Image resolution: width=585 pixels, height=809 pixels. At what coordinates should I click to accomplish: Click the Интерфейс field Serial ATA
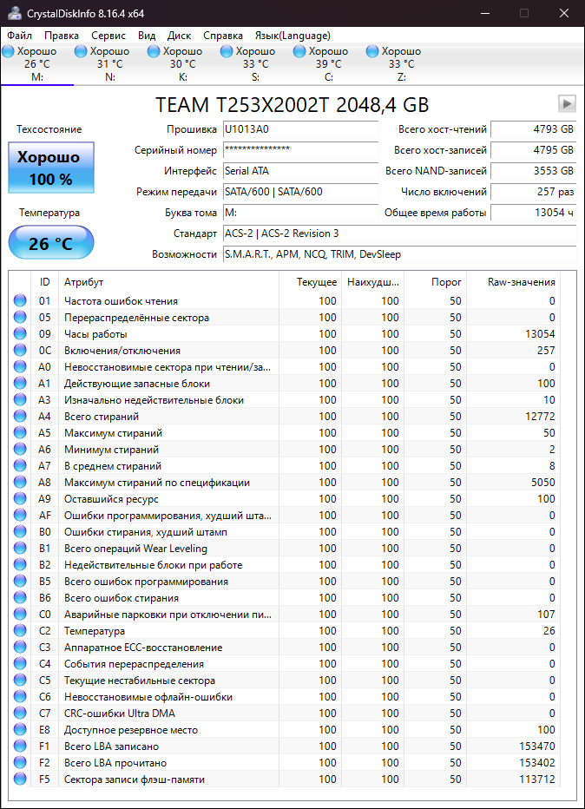(301, 171)
